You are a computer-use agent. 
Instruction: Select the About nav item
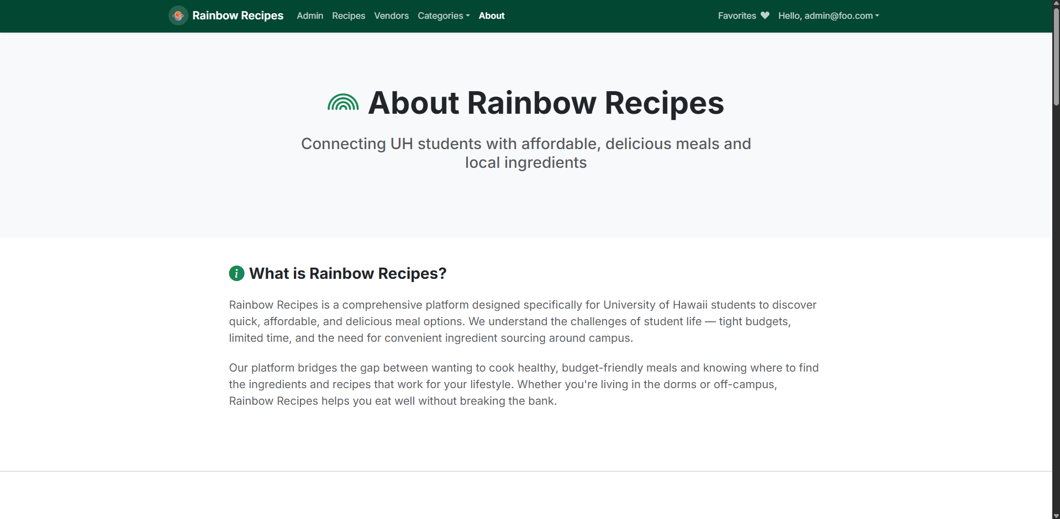[x=491, y=15]
